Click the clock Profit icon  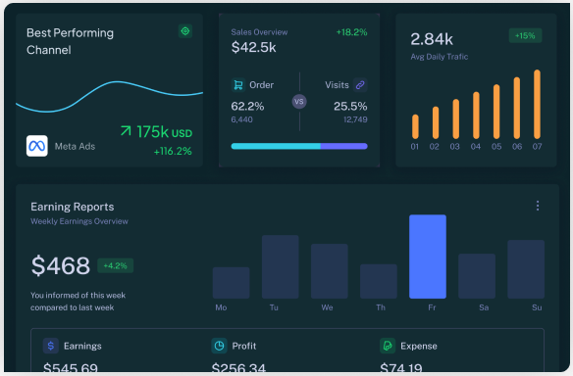point(219,346)
